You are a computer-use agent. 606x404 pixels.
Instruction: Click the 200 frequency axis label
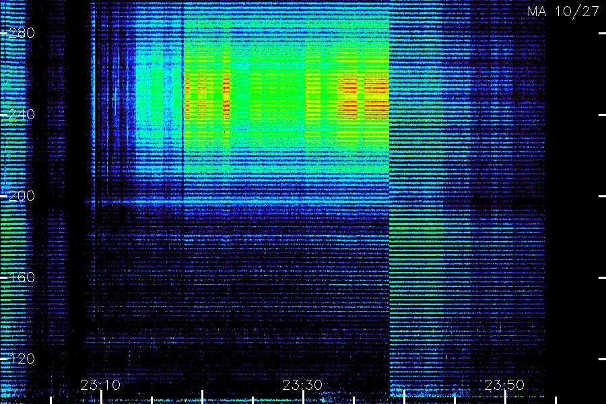[x=22, y=196]
